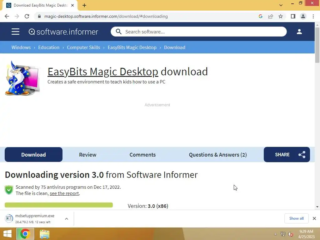
Task: Click the Download tab button
Action: pyautogui.click(x=33, y=154)
